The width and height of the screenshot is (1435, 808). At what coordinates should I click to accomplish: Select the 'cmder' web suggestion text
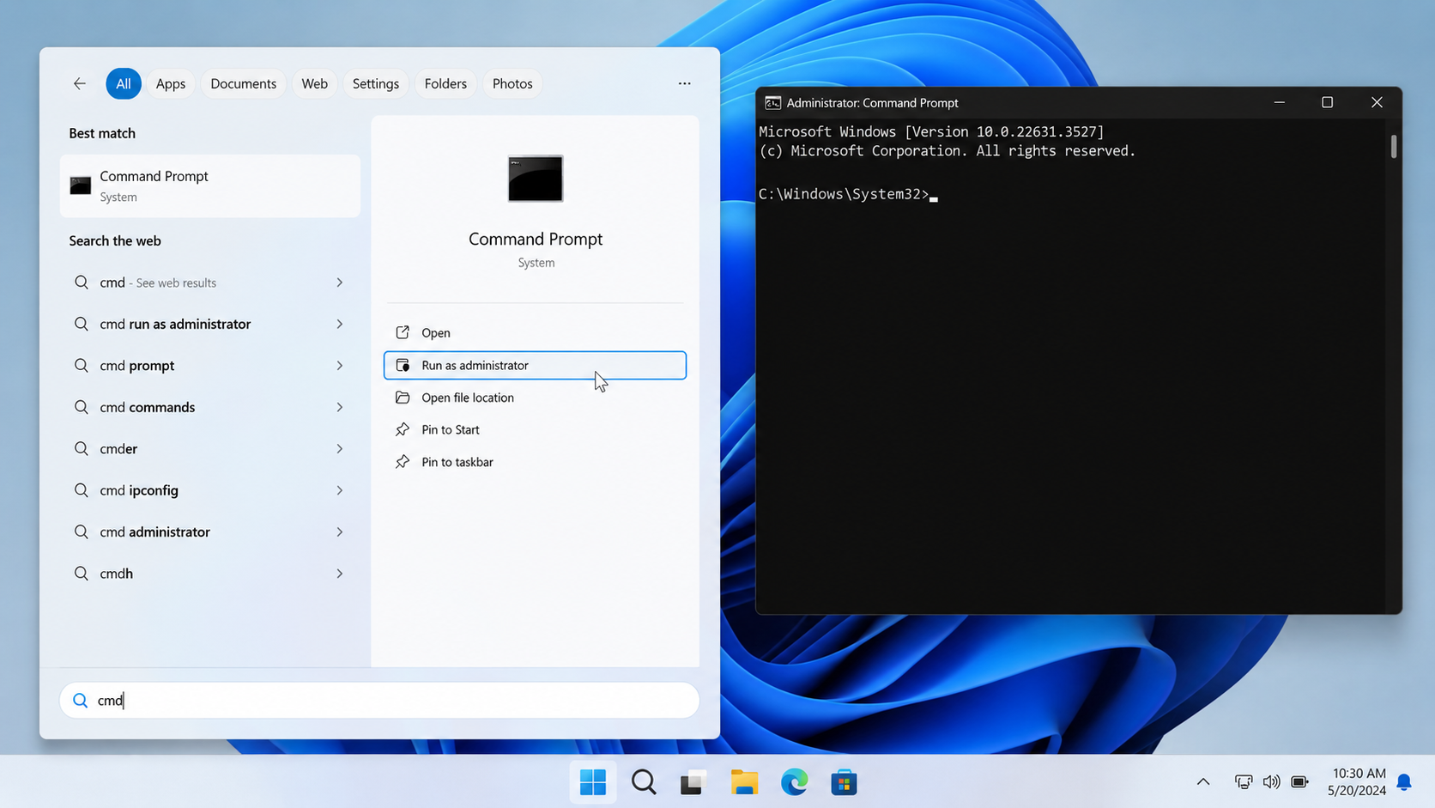pyautogui.click(x=118, y=449)
